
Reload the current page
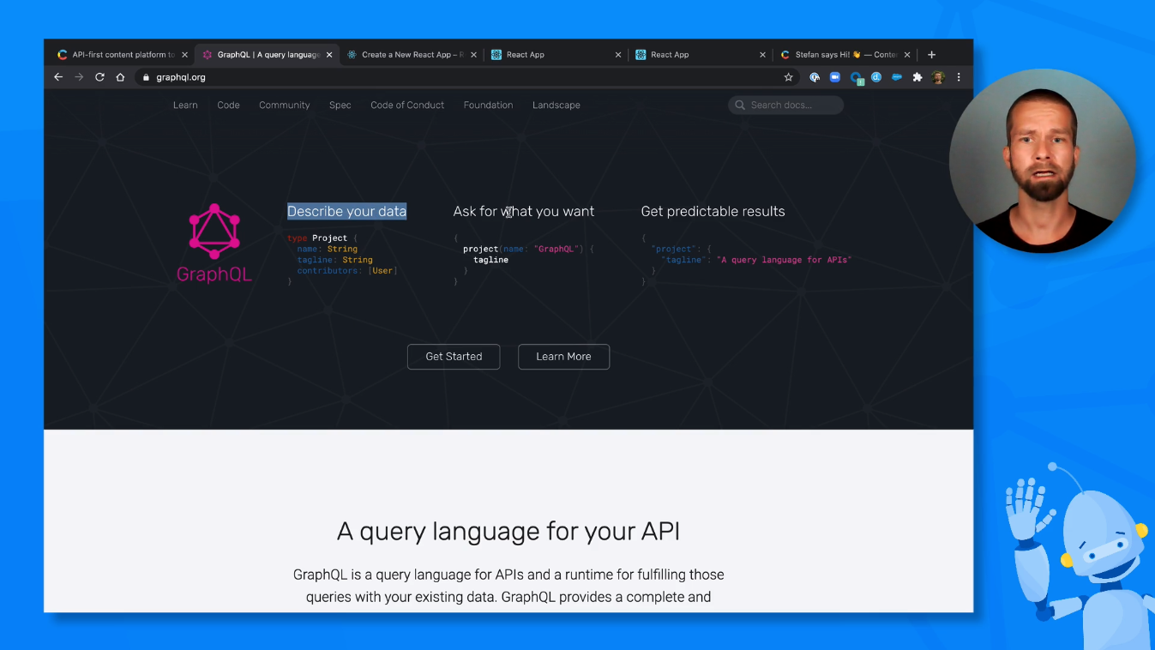99,77
